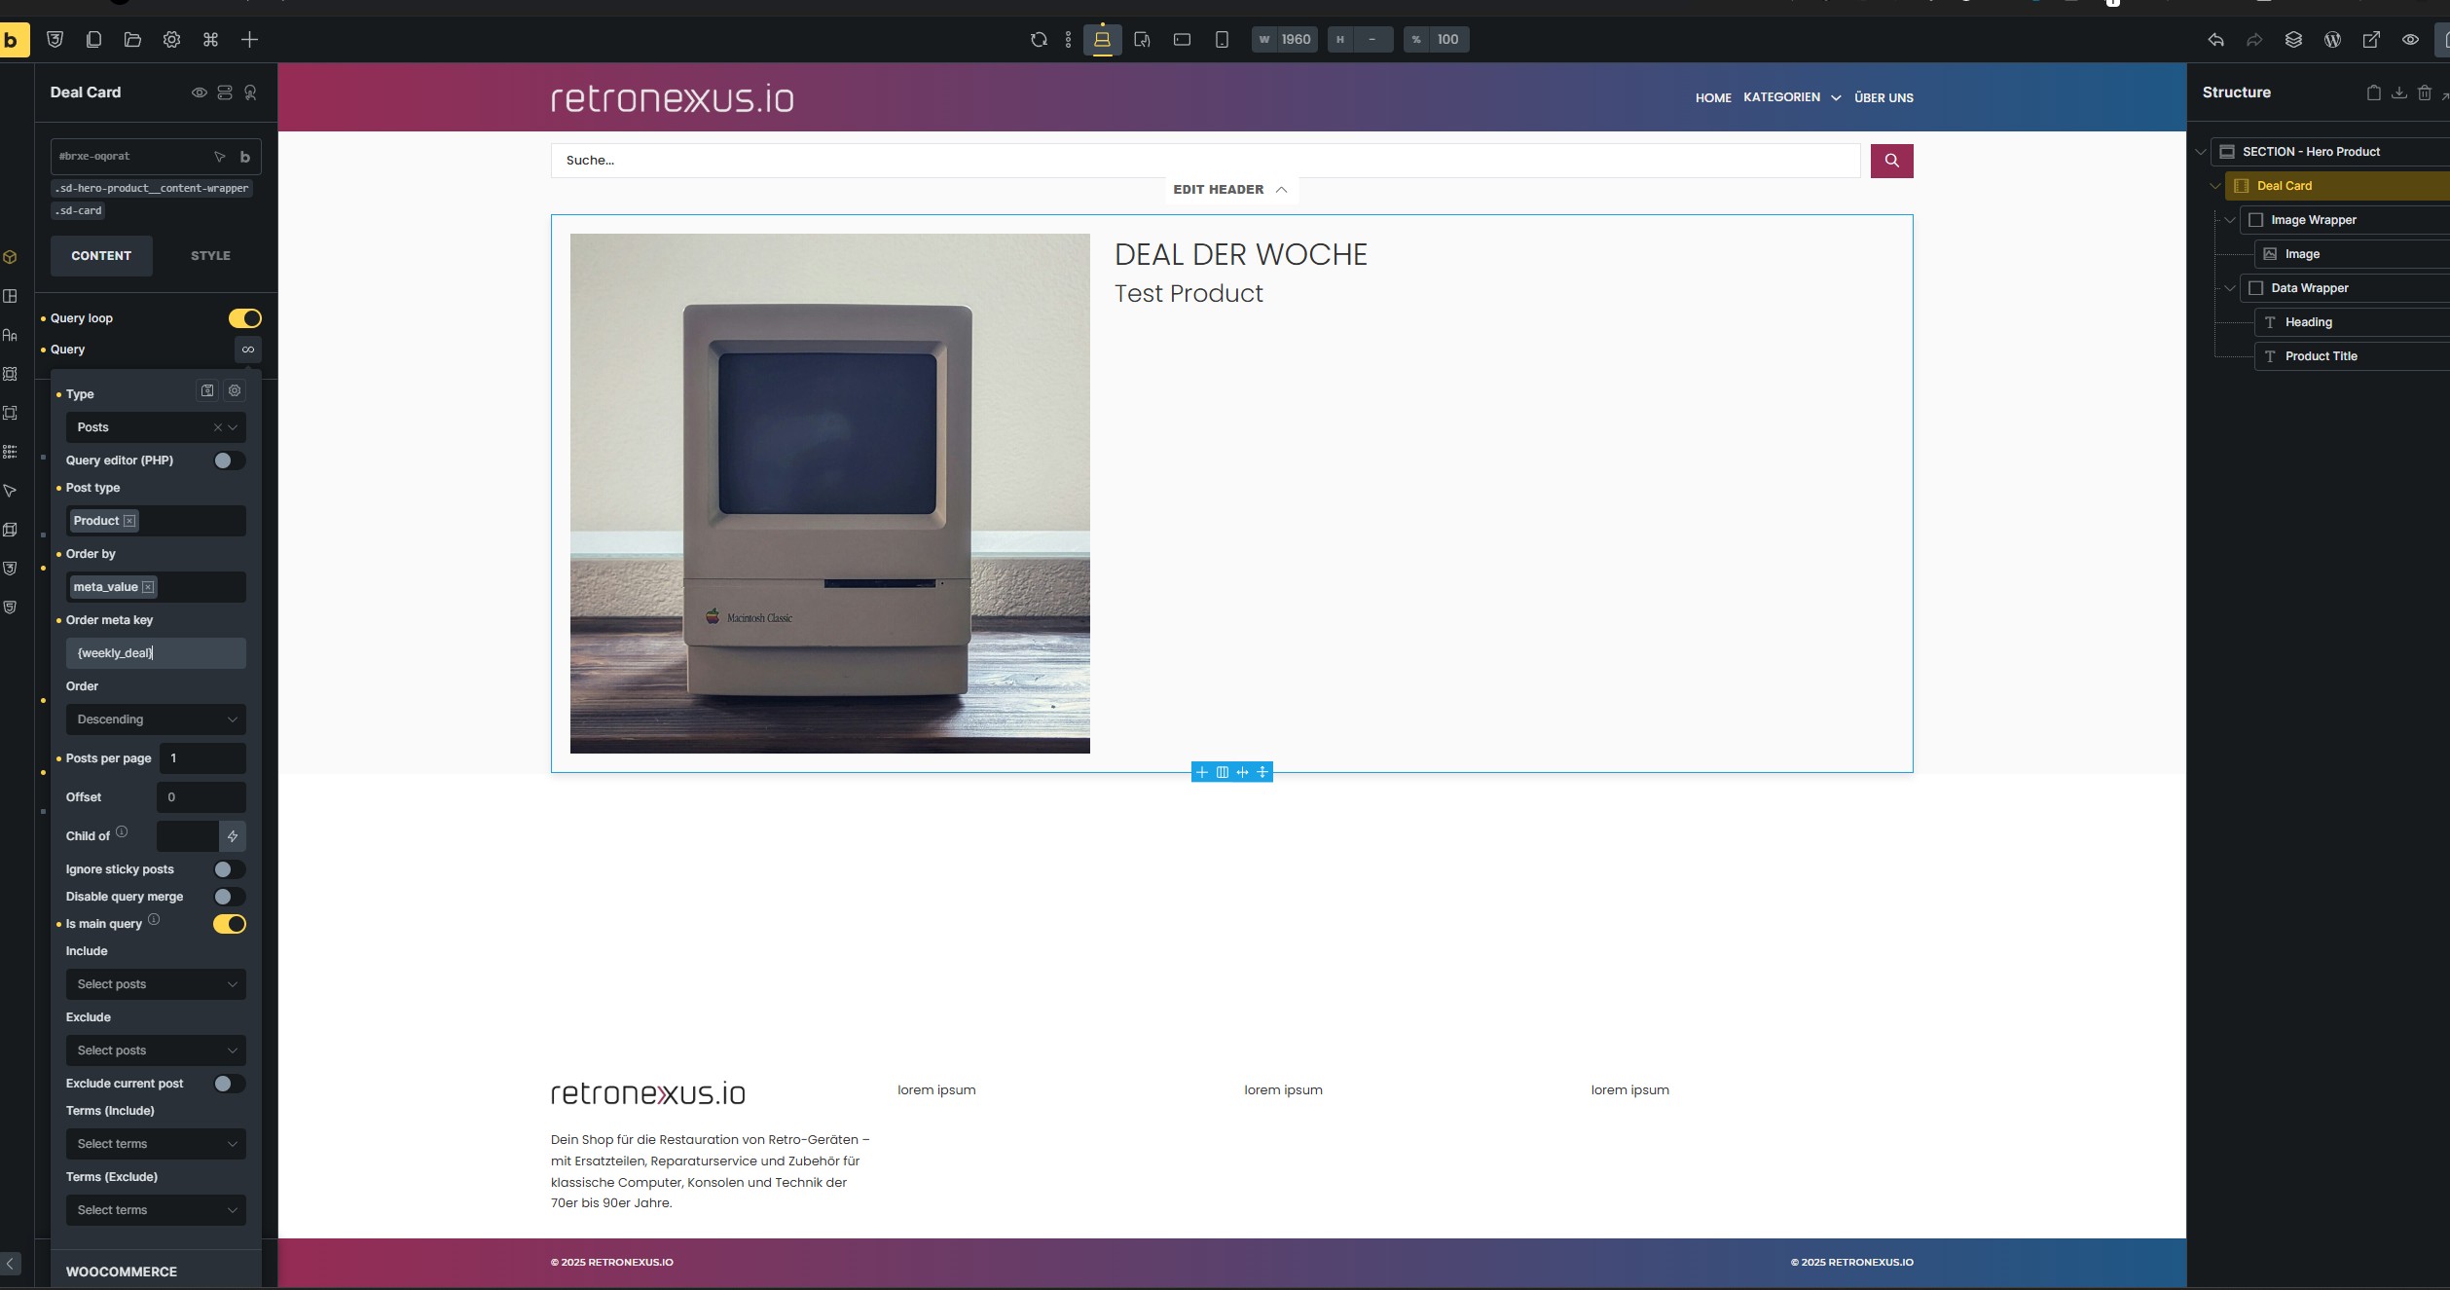Select the mobile portrait breakpoint icon

[x=1222, y=40]
